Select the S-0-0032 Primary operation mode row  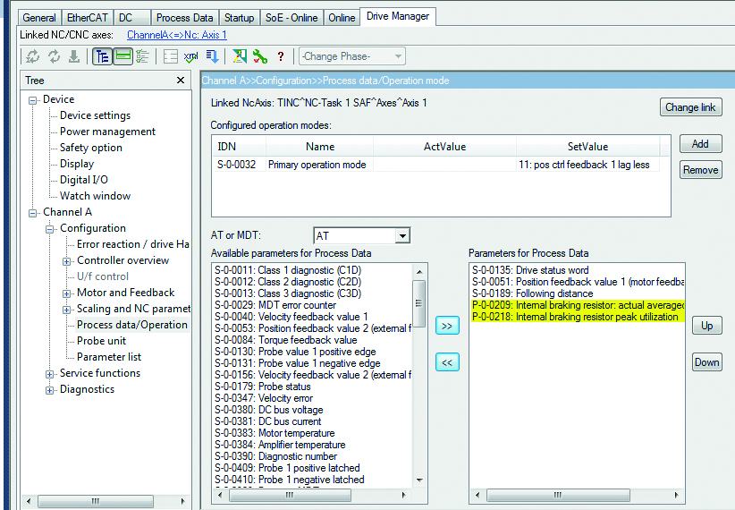[437, 165]
